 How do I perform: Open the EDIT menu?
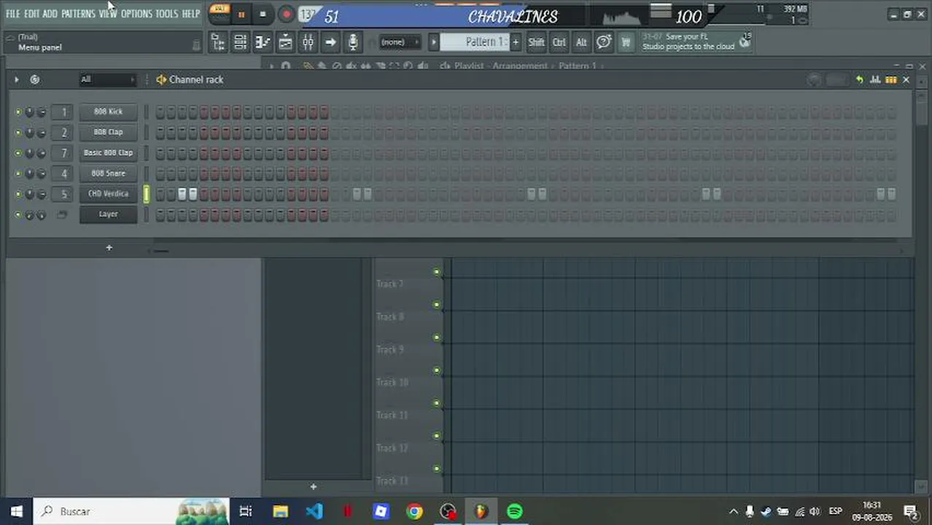pyautogui.click(x=31, y=14)
